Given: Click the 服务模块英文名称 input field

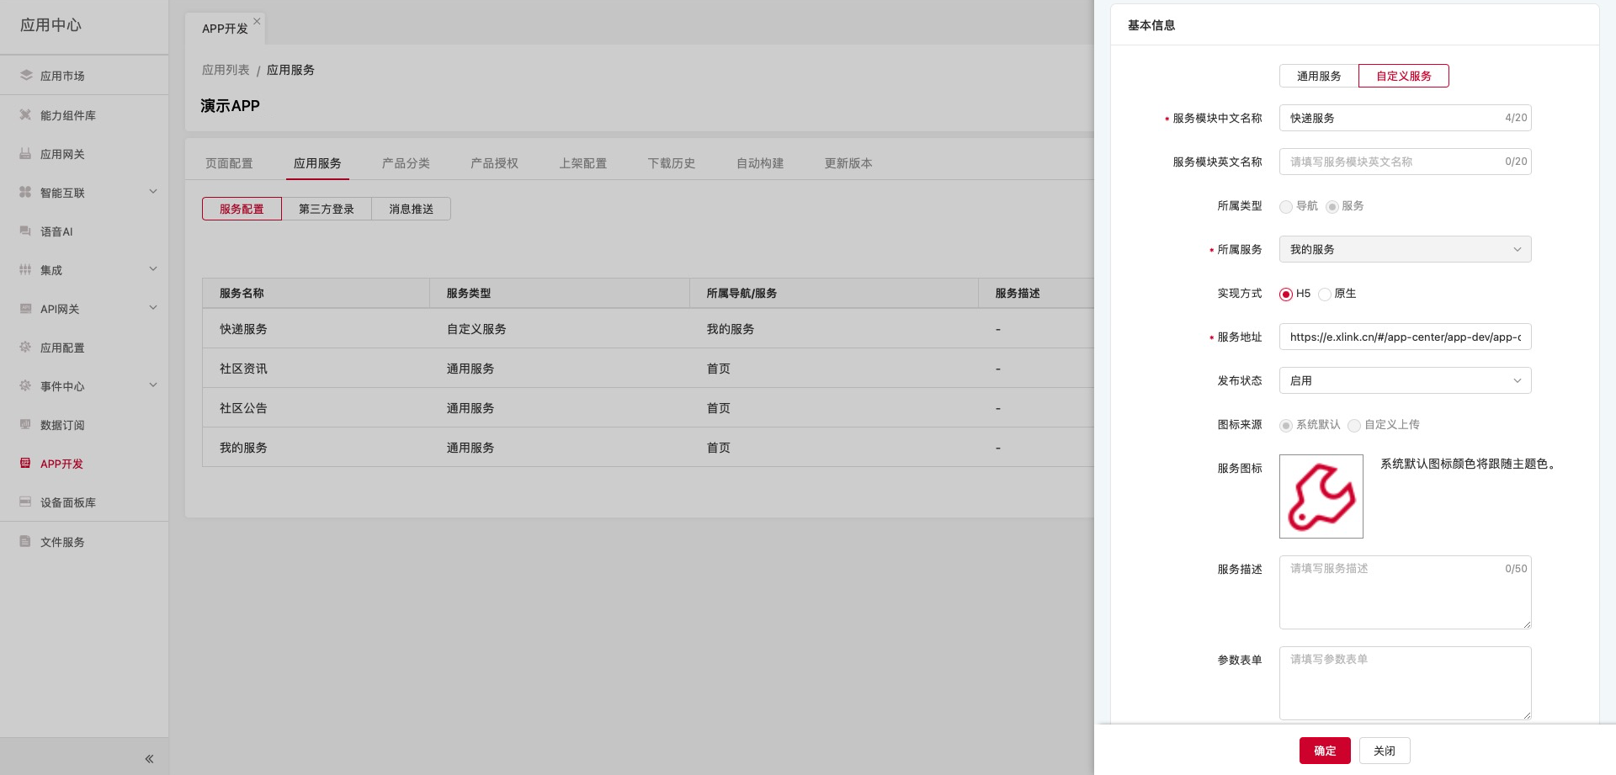Looking at the screenshot, I should point(1393,162).
